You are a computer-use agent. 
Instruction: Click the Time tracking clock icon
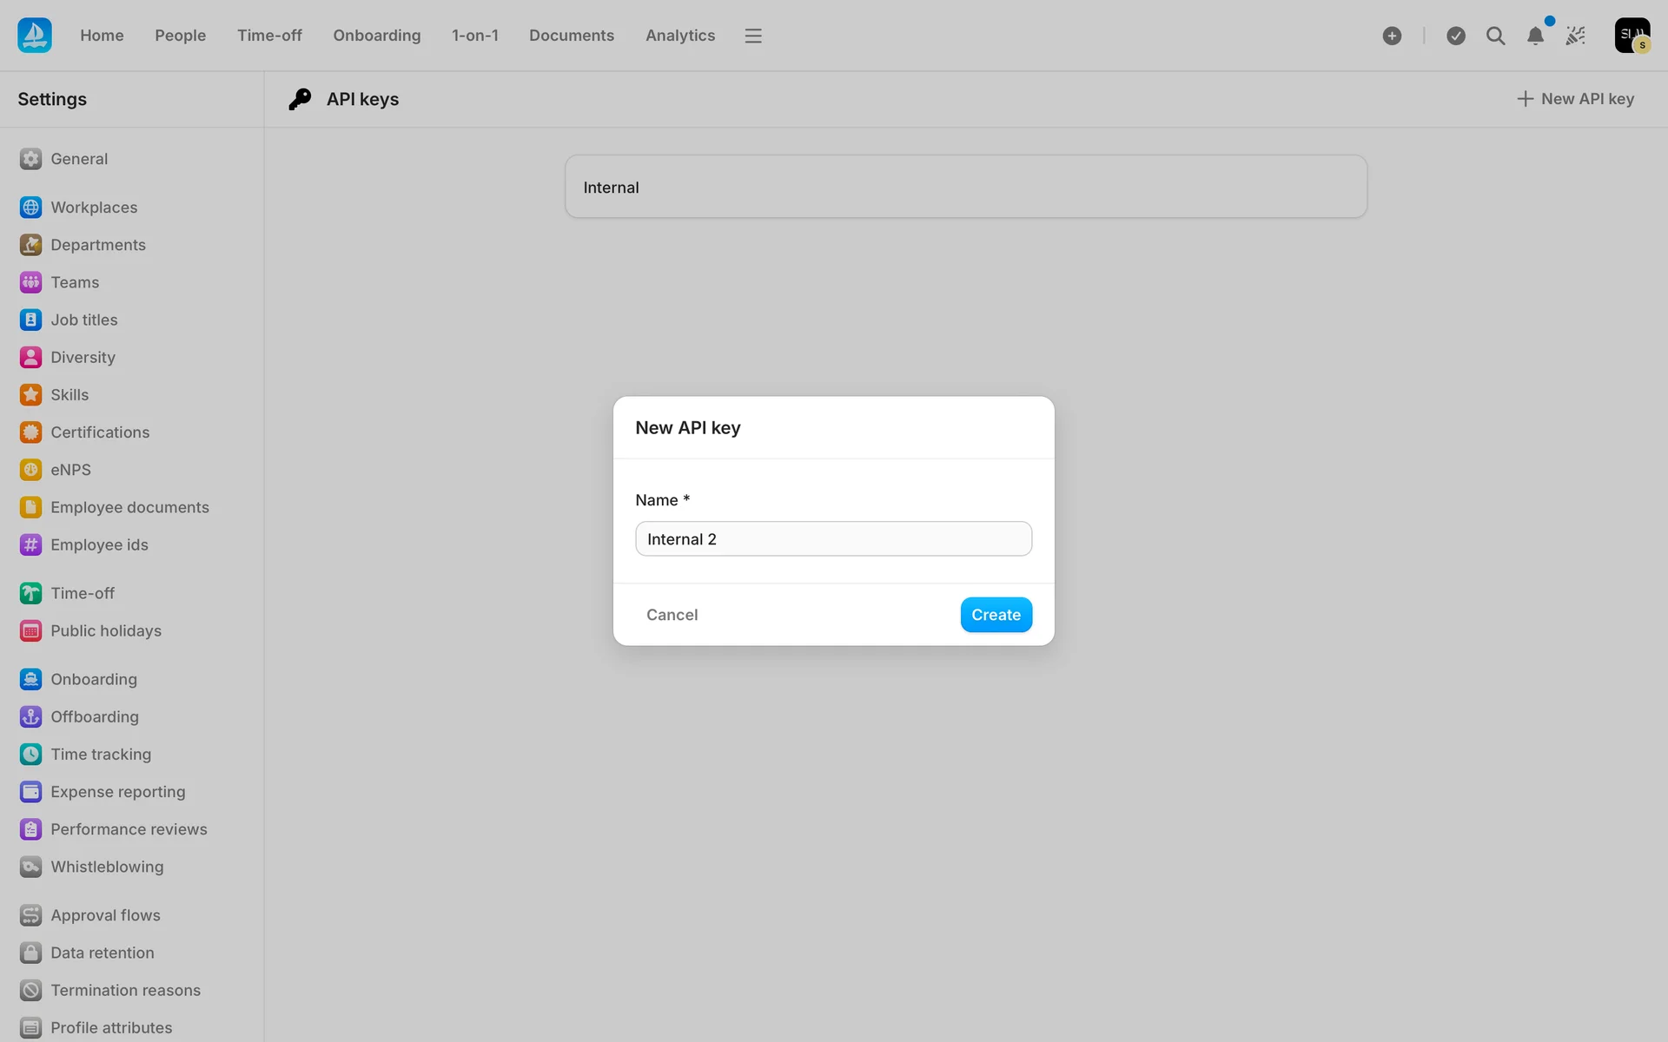point(31,755)
